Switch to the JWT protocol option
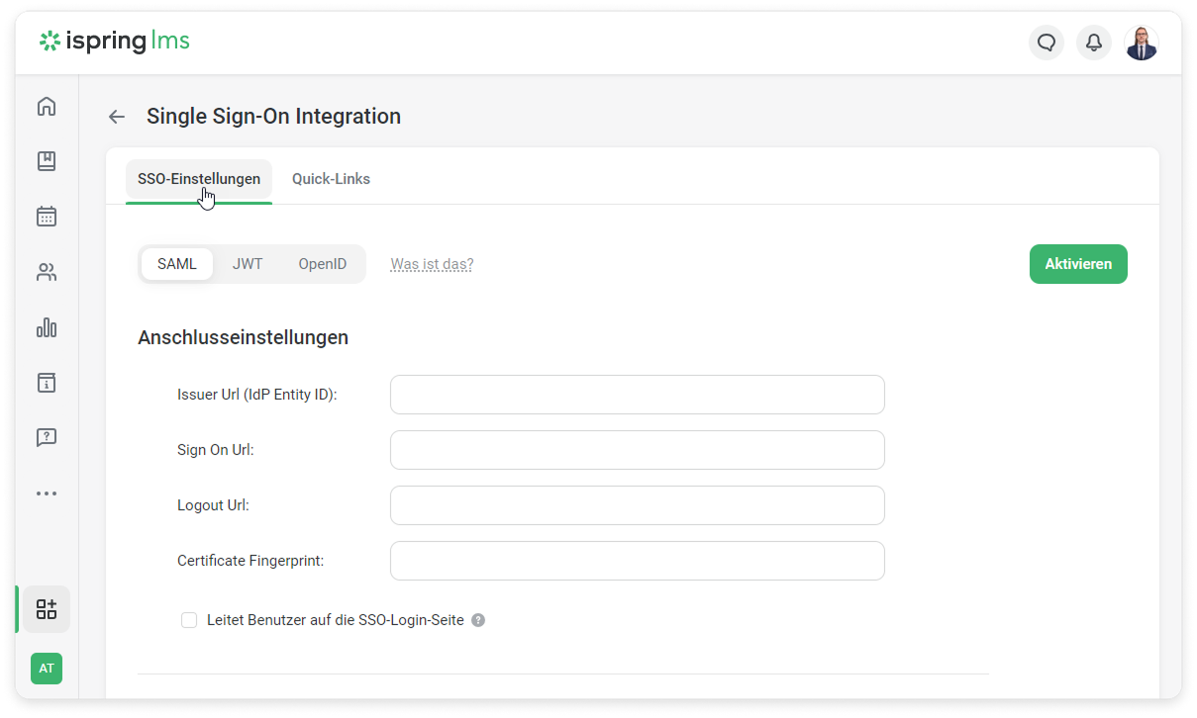This screenshot has width=1197, height=718. coord(248,264)
